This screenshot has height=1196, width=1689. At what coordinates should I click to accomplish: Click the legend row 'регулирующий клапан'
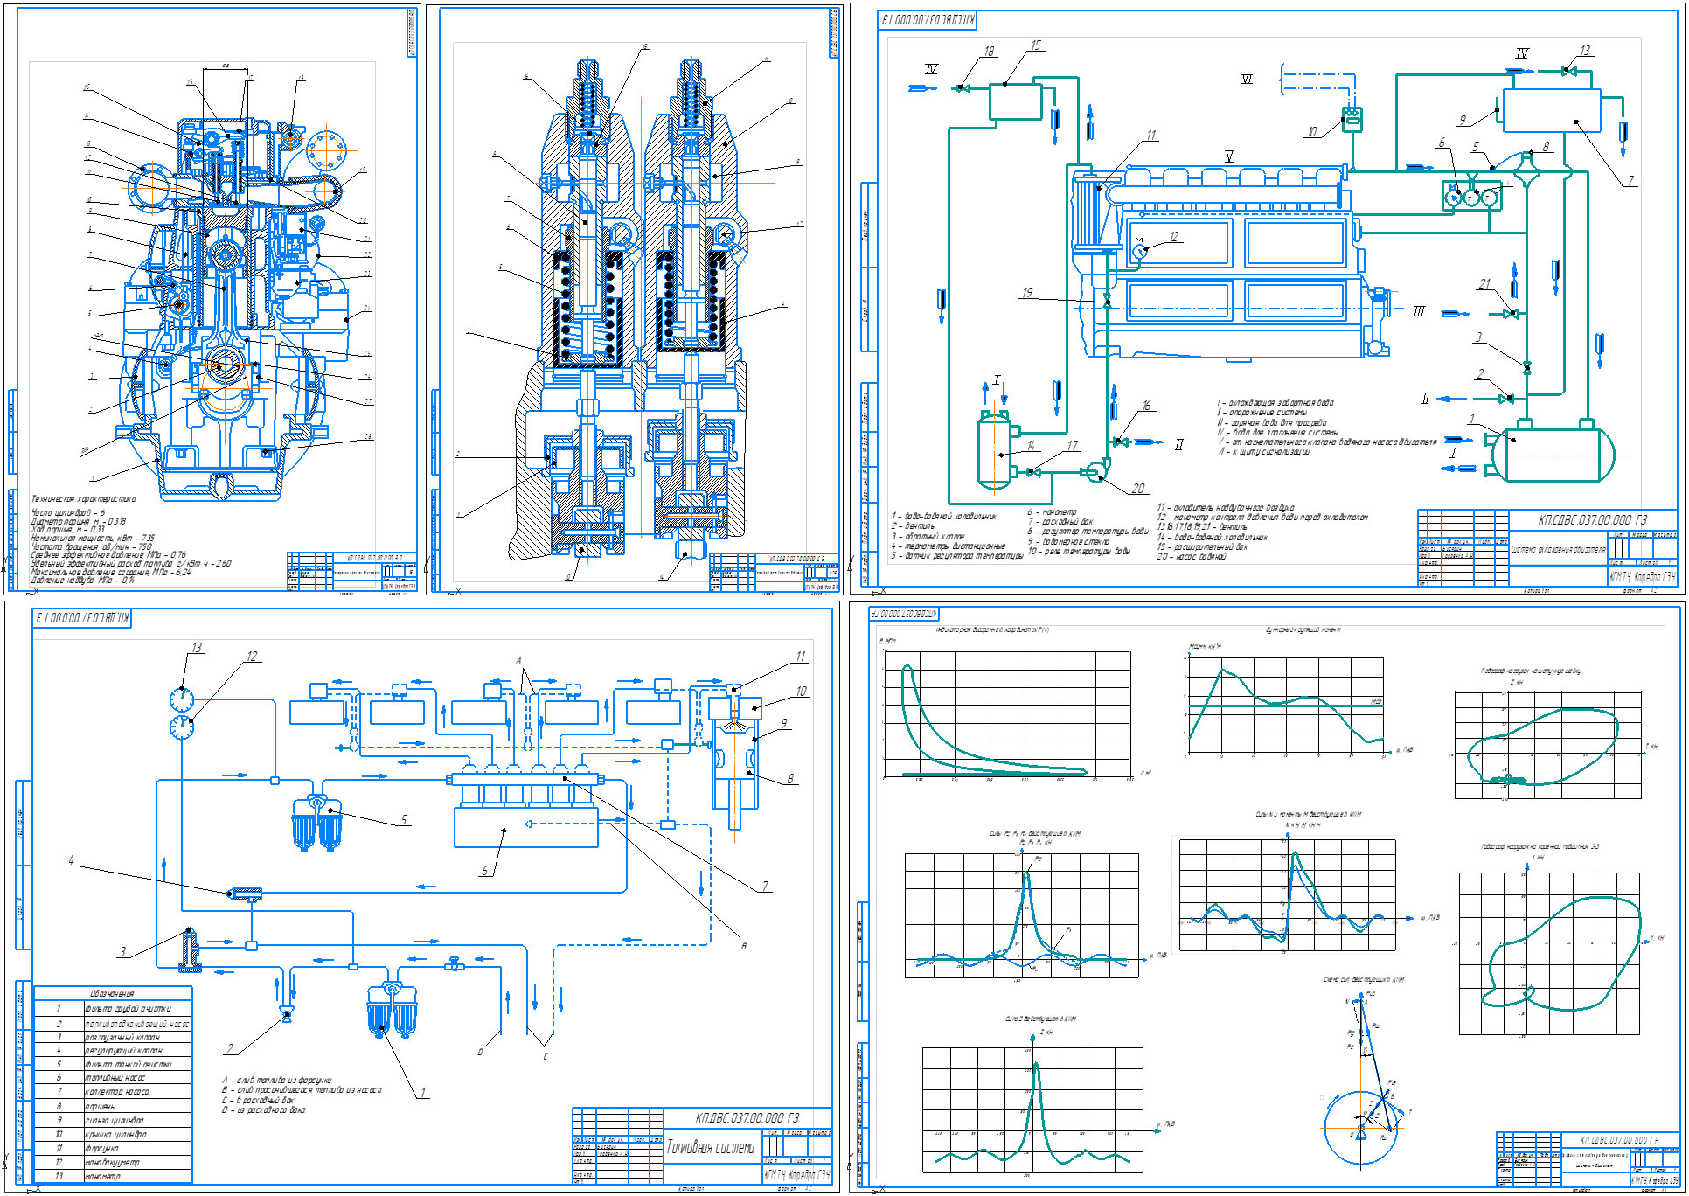point(112,1050)
